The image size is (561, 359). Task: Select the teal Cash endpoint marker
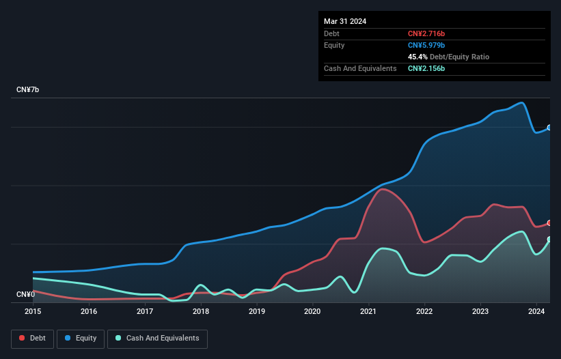pos(549,240)
